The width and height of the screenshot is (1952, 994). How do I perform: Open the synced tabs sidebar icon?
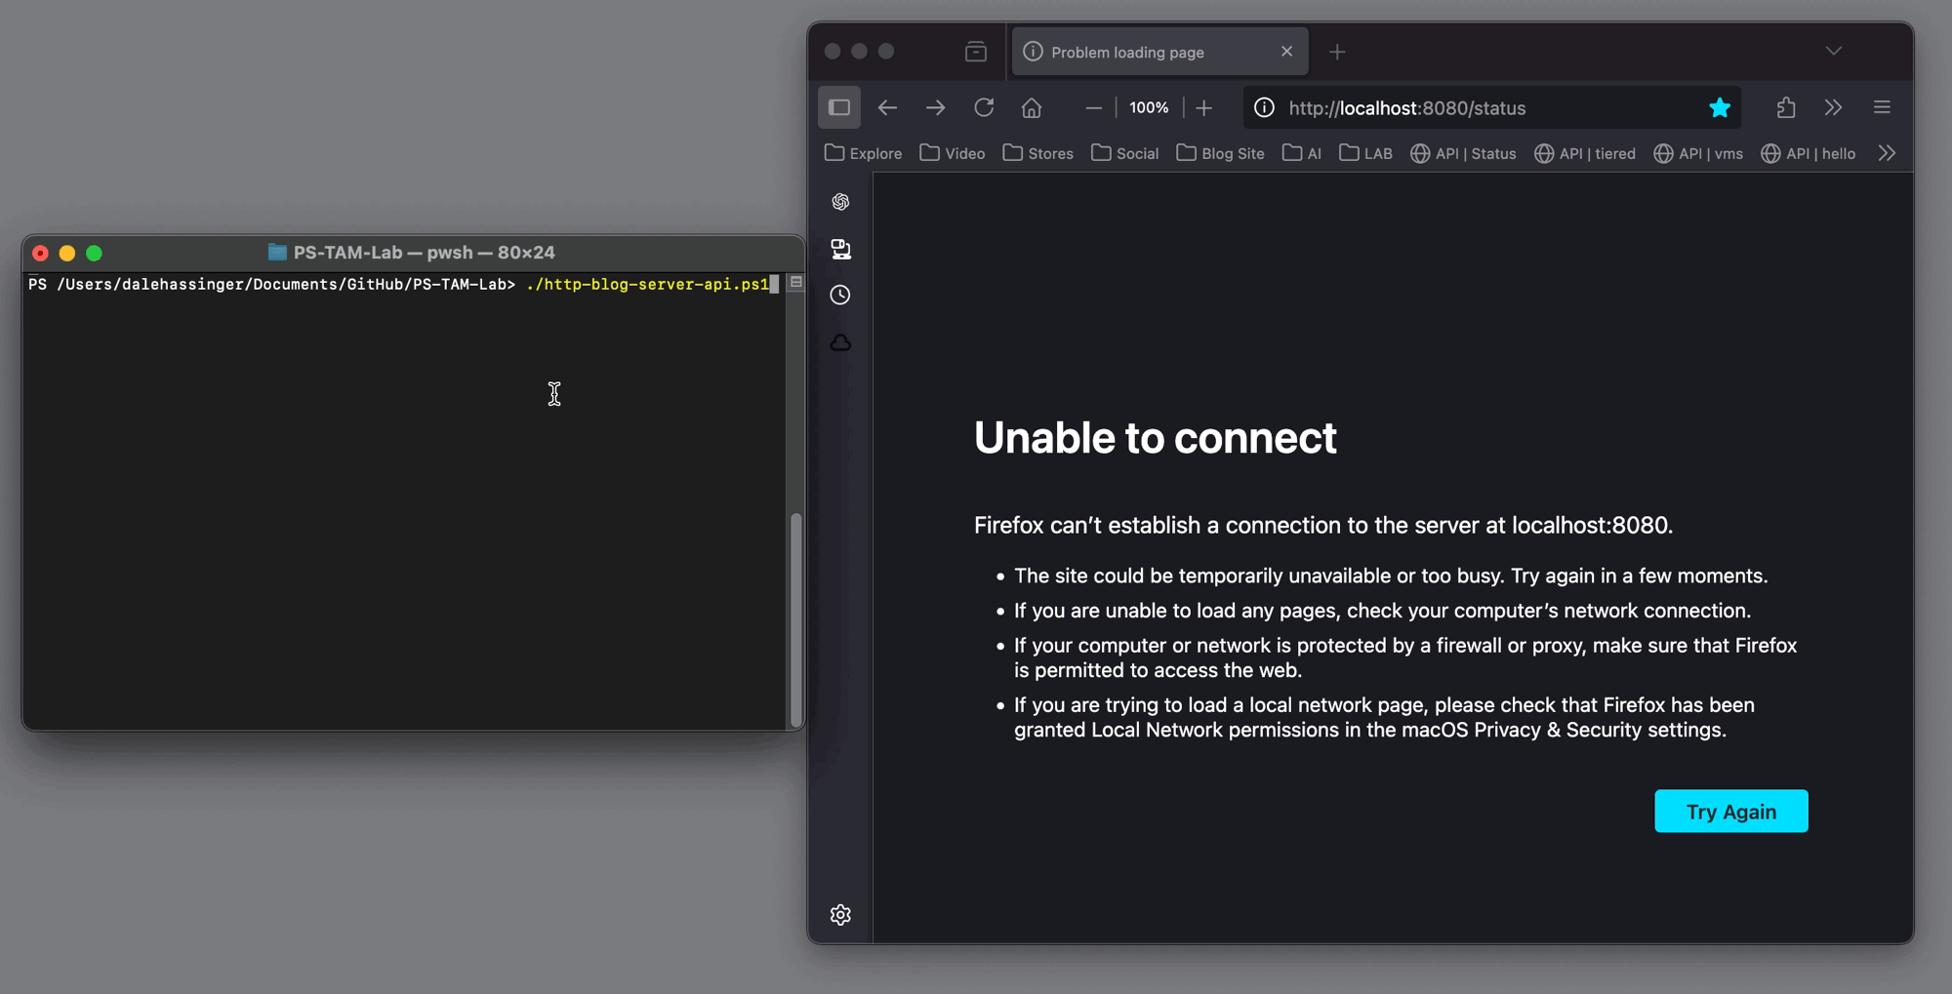[840, 249]
